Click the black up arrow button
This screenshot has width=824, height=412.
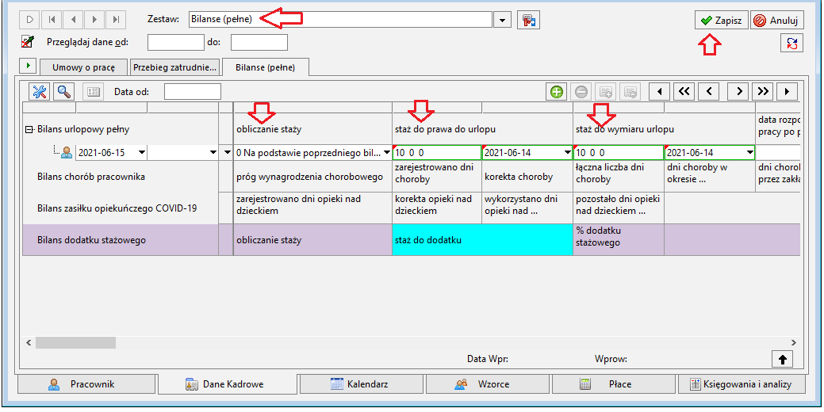[x=783, y=359]
